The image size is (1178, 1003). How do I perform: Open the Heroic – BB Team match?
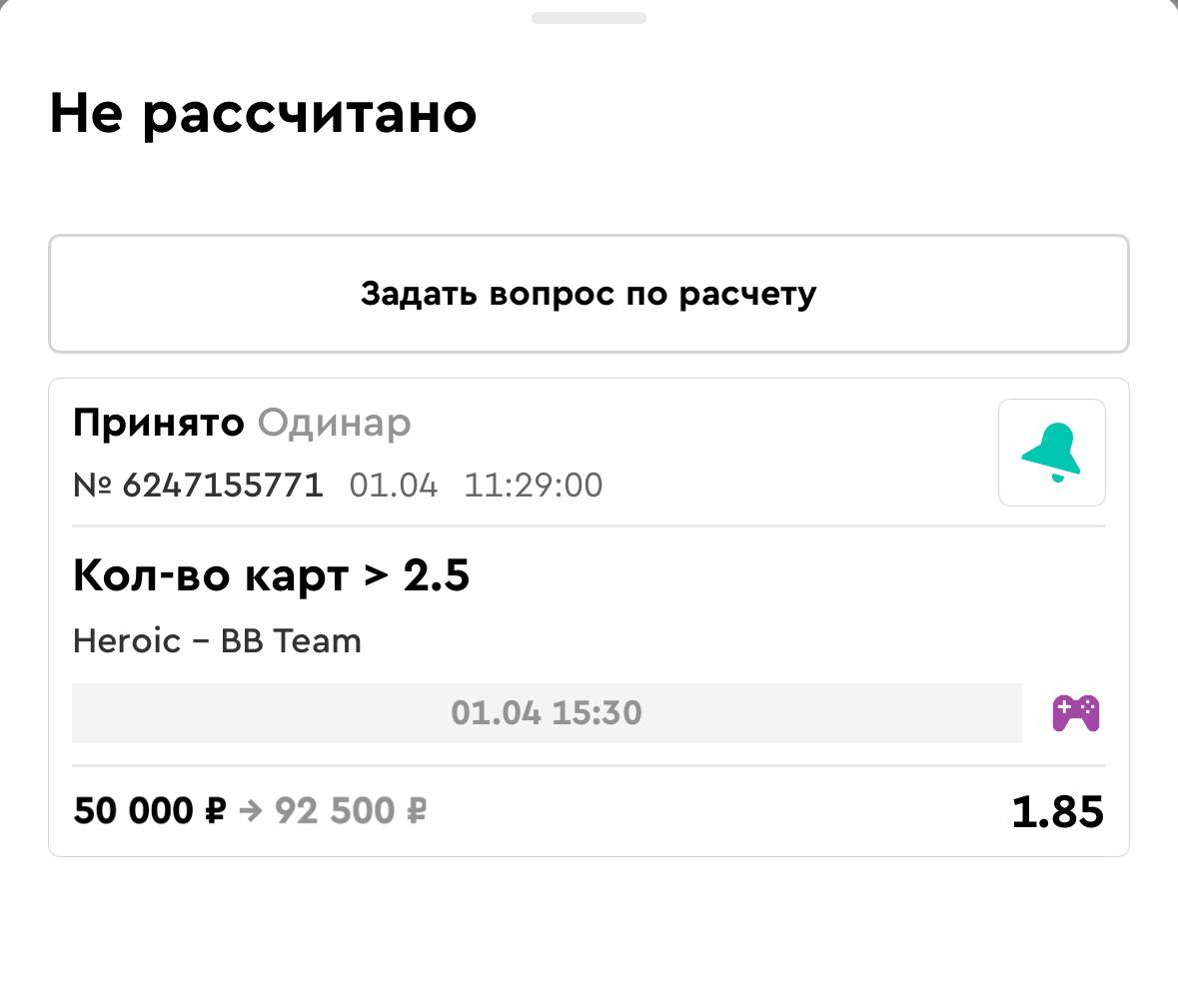click(217, 640)
